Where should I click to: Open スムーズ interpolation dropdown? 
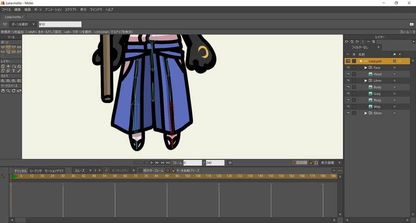pos(83,170)
